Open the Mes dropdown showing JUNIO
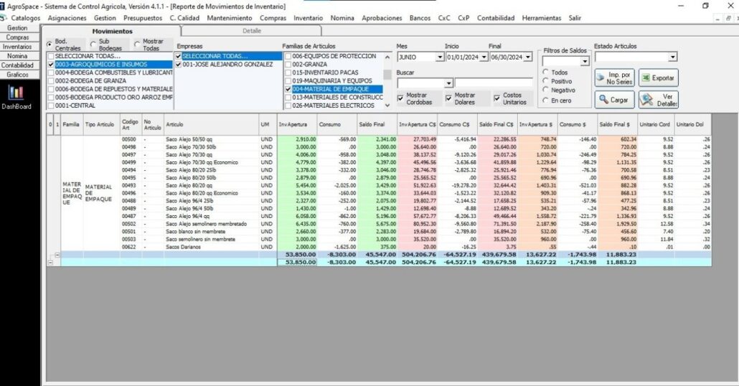This screenshot has height=386, width=739. point(440,57)
